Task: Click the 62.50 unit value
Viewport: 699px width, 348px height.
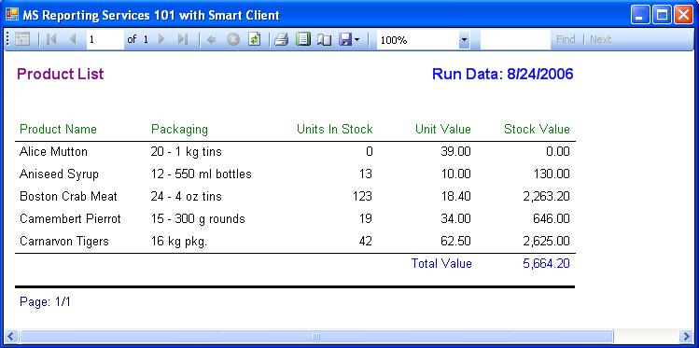Action: 455,242
